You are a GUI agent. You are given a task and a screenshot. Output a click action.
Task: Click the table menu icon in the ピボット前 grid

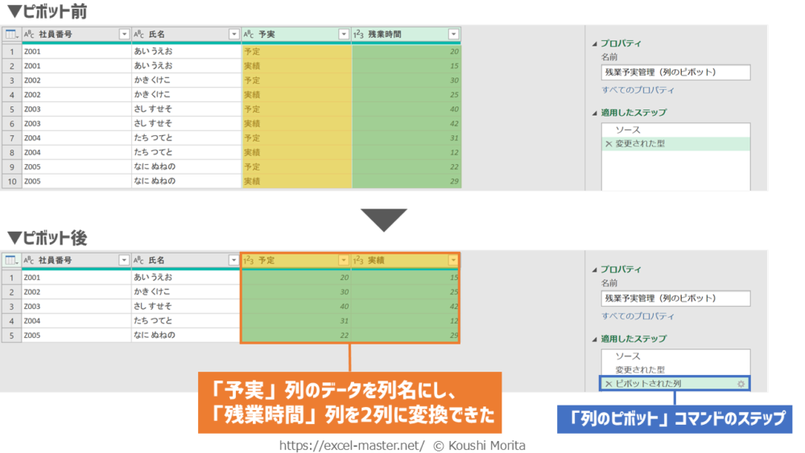coord(11,35)
